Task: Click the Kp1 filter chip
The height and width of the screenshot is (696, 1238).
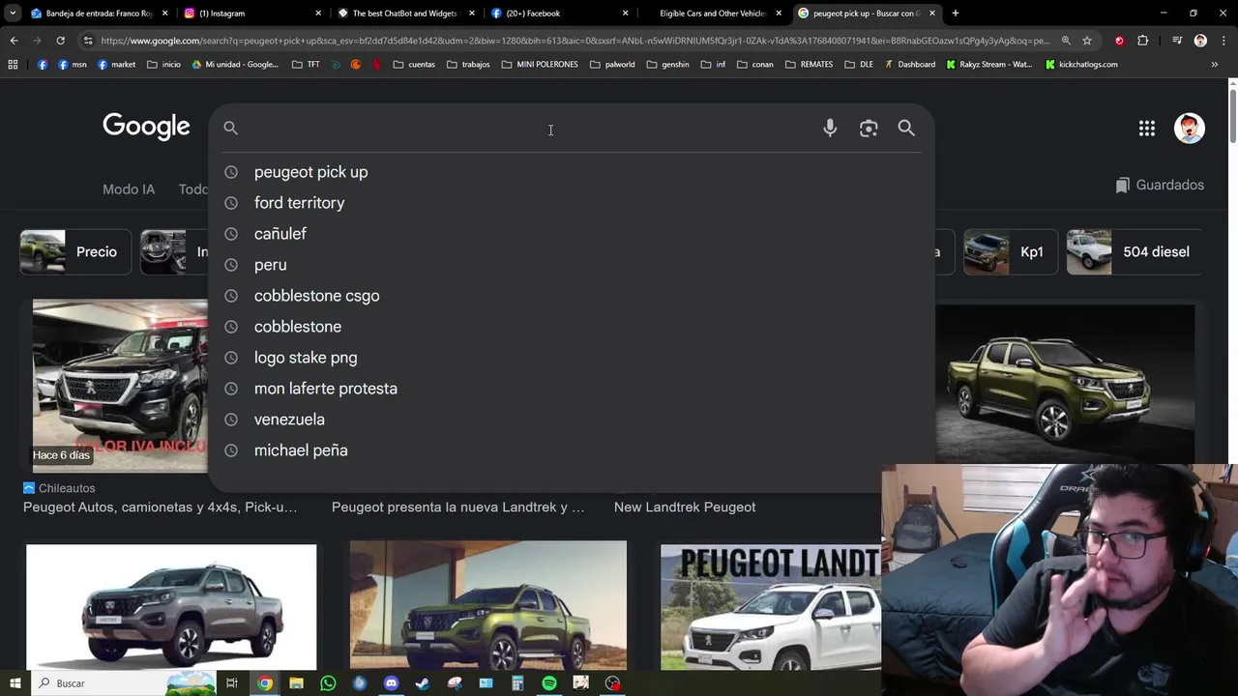Action: pyautogui.click(x=1010, y=252)
